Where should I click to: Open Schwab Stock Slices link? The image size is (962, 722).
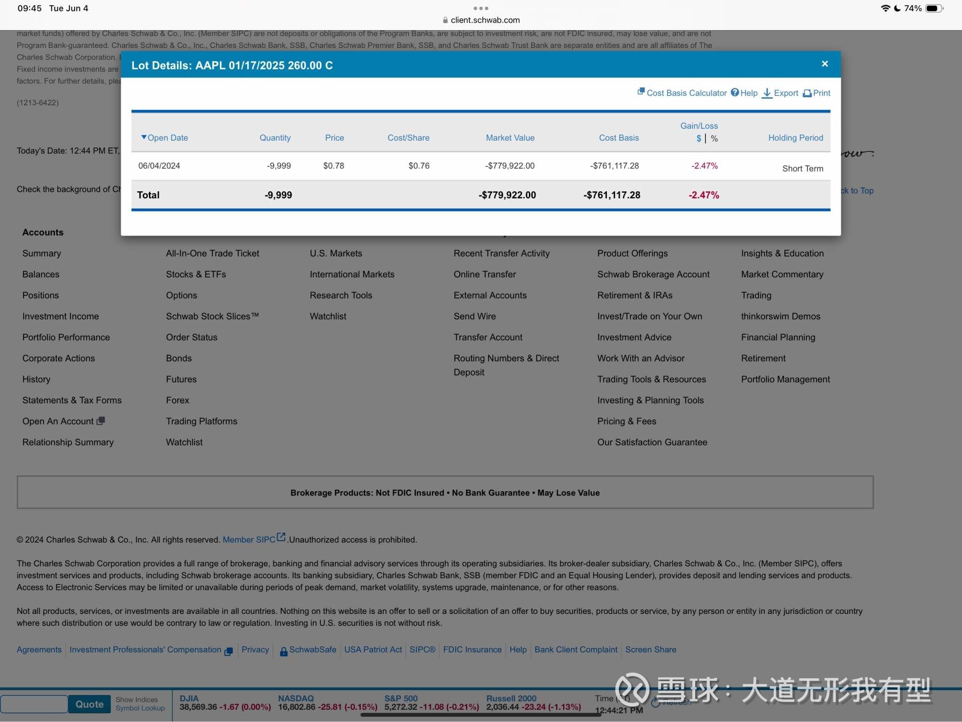[212, 316]
